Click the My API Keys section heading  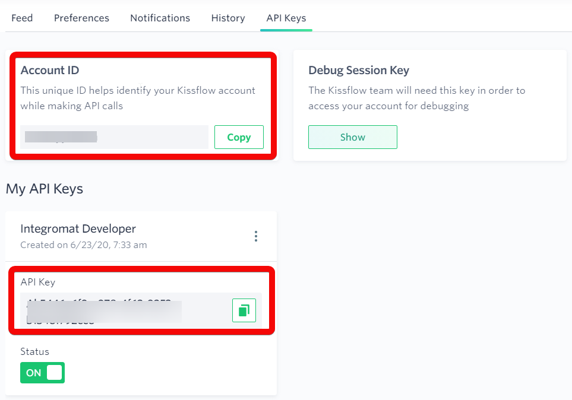point(45,189)
